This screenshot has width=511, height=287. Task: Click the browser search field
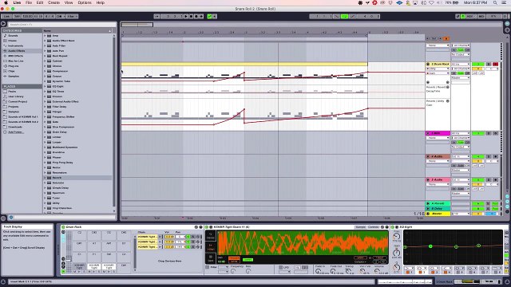[62, 25]
